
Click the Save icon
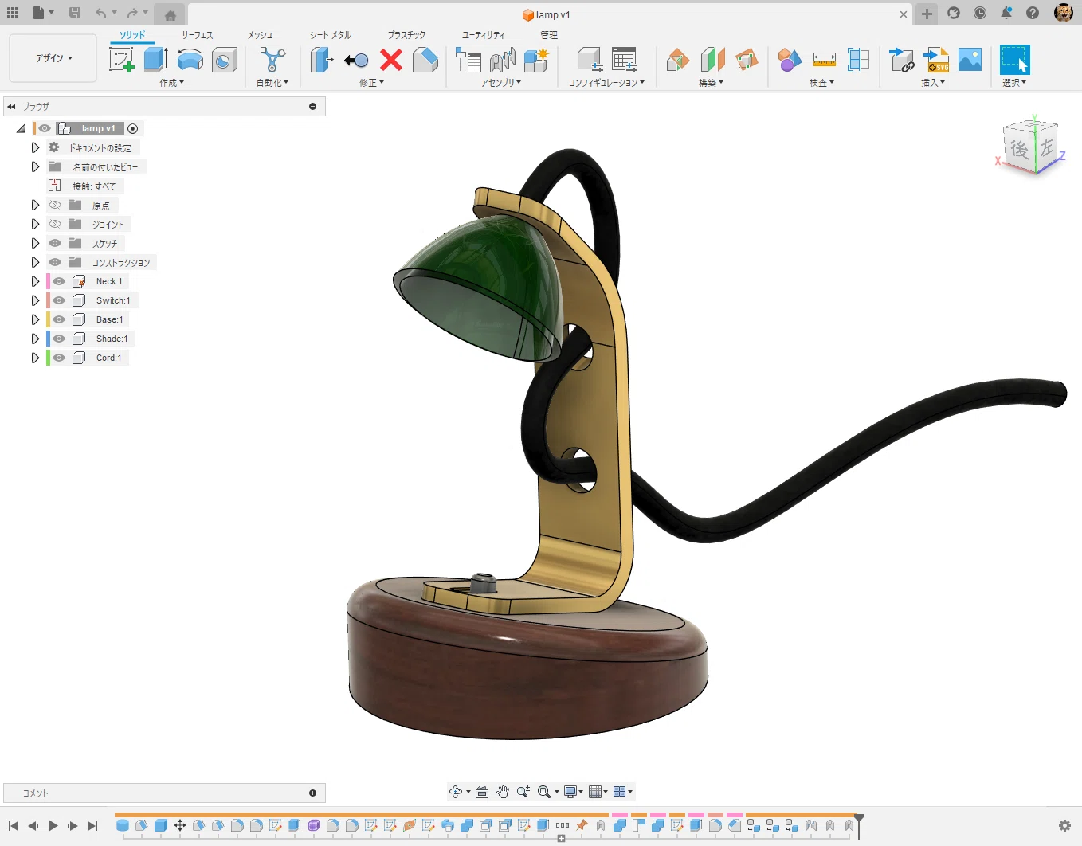click(75, 13)
